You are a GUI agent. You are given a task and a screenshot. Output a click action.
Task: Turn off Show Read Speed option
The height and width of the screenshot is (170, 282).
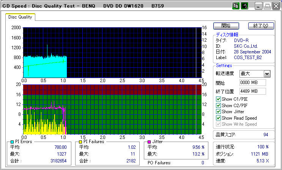pyautogui.click(x=218, y=118)
